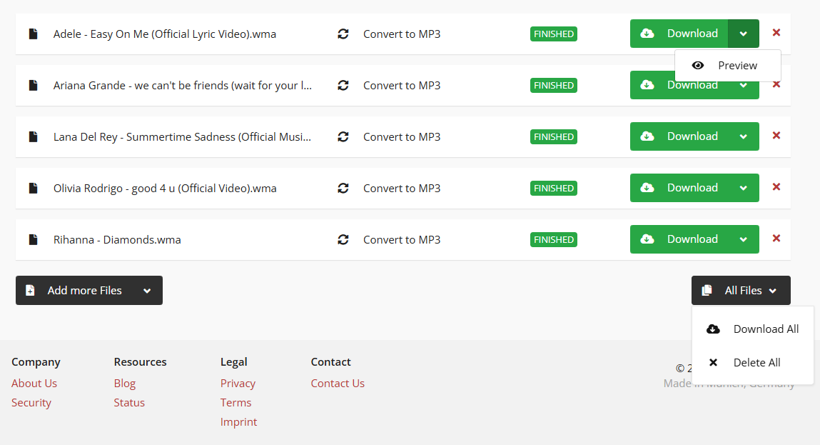Open the Contact Us page

pos(337,383)
